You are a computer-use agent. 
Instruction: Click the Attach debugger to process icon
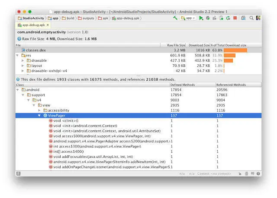221,18
